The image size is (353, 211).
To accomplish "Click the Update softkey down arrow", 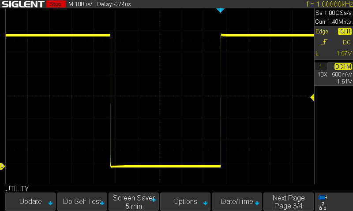I will coord(50,203).
